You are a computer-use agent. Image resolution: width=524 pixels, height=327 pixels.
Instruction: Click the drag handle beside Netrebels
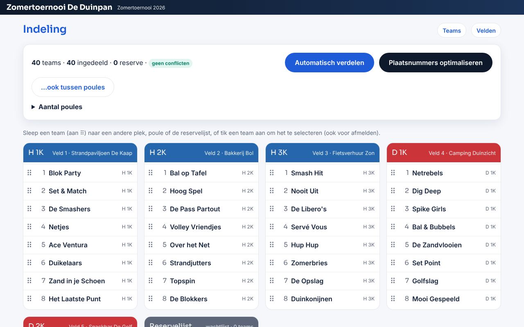click(x=393, y=173)
